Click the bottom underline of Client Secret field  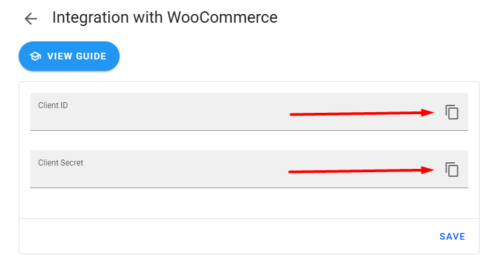pos(248,188)
